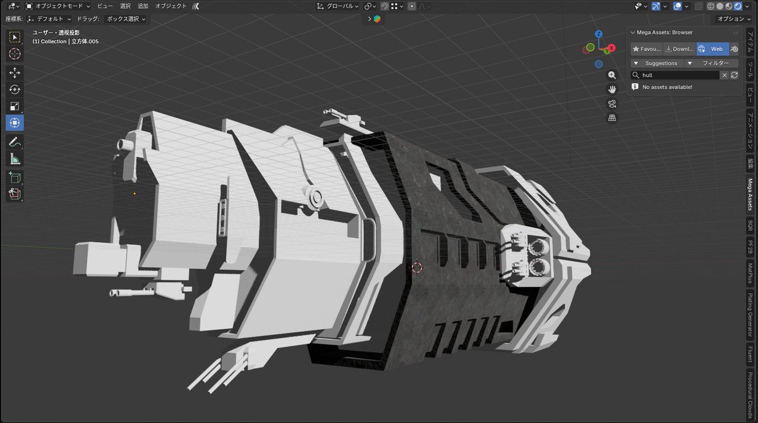Viewport: 758px width, 423px height.
Task: Expand the Suggestions dropdown
Action: [657, 63]
